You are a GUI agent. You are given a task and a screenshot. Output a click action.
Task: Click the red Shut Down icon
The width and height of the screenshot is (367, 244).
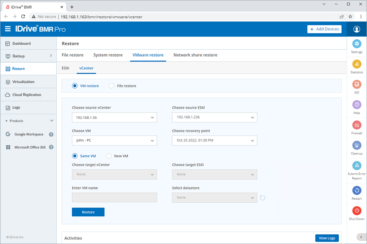[357, 211]
